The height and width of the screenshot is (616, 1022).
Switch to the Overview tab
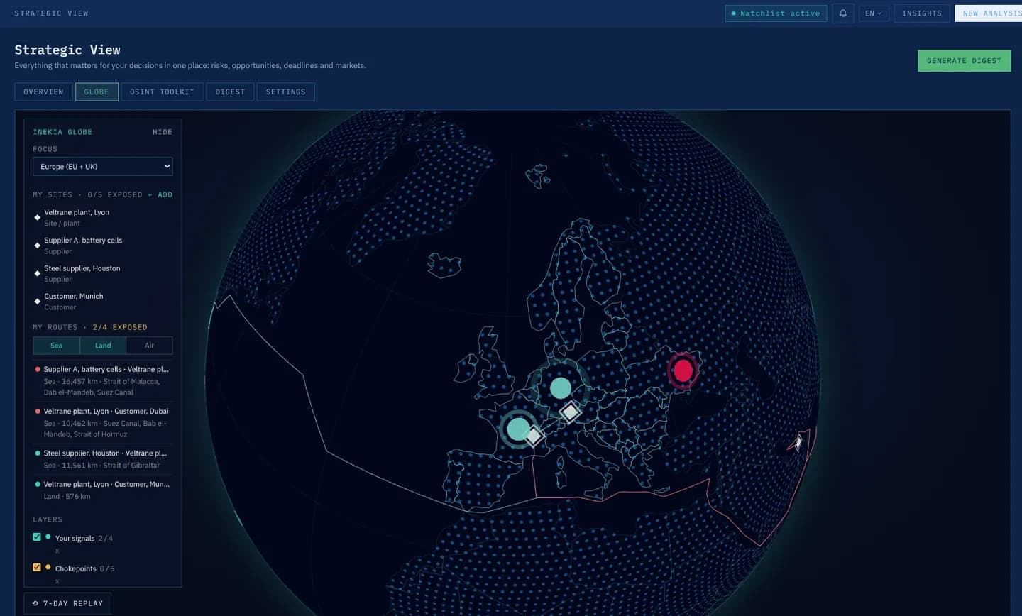click(43, 92)
